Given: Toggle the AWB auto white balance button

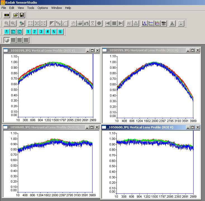Looking at the screenshot, I should (x=136, y=23).
